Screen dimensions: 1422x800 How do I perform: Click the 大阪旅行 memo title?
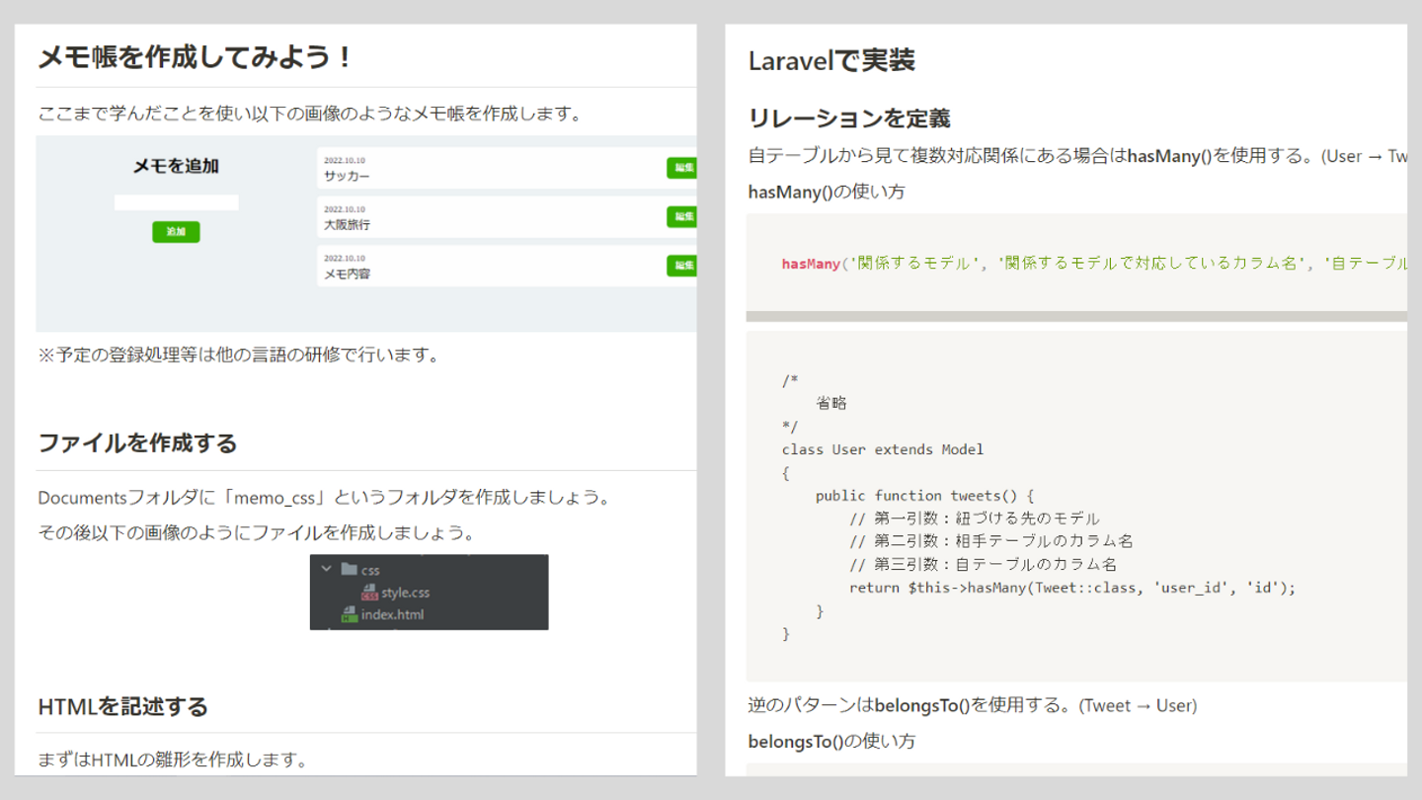[347, 224]
